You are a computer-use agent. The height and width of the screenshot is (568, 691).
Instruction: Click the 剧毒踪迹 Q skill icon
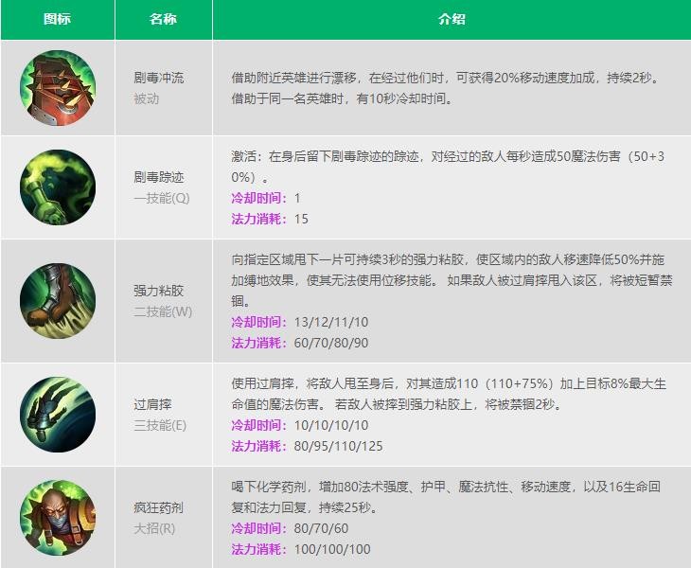pyautogui.click(x=58, y=187)
